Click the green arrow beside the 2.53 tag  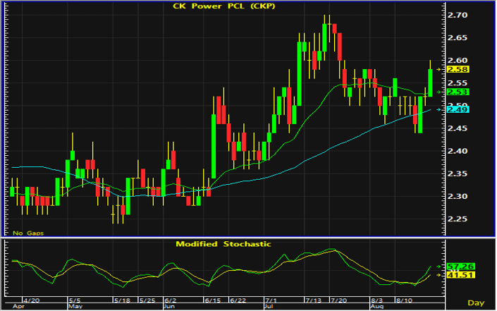coord(439,92)
